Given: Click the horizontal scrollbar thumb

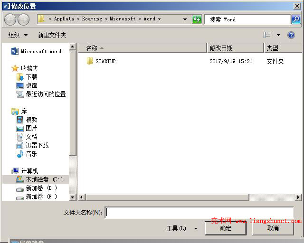Looking at the screenshot, I should tap(168, 197).
